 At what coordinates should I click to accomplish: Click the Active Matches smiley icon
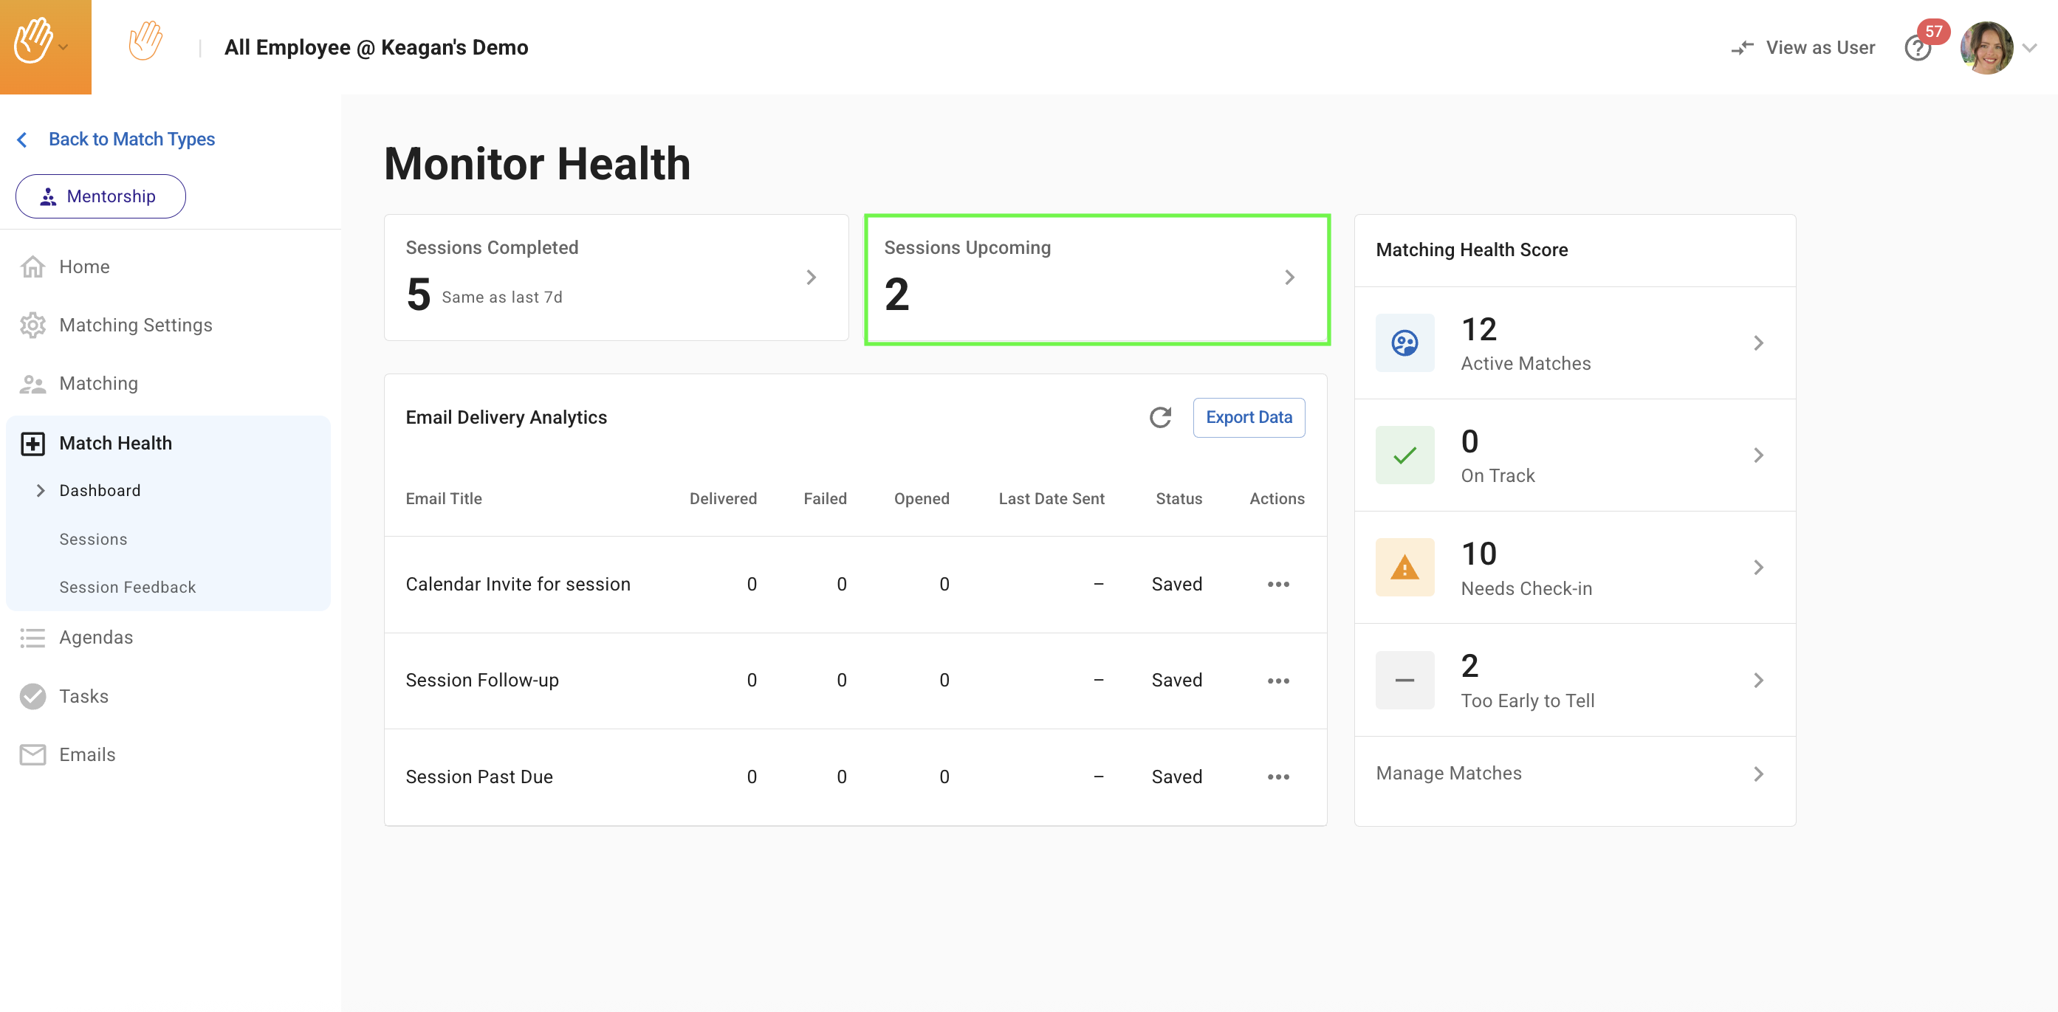click(x=1404, y=343)
